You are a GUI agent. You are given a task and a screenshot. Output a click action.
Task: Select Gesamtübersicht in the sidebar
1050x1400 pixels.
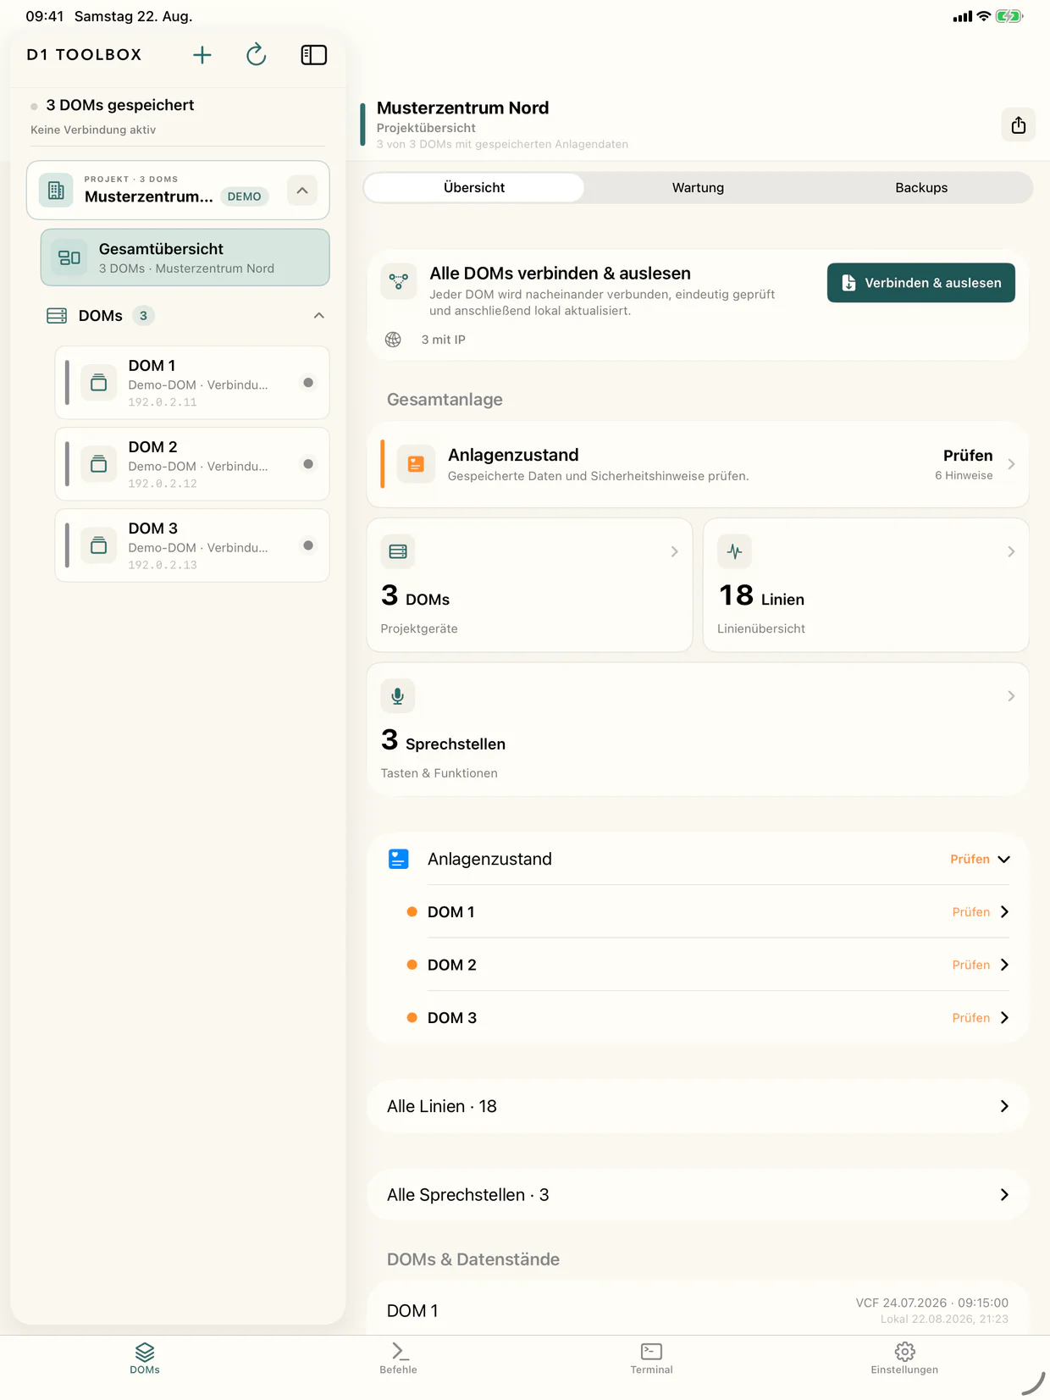(x=185, y=257)
